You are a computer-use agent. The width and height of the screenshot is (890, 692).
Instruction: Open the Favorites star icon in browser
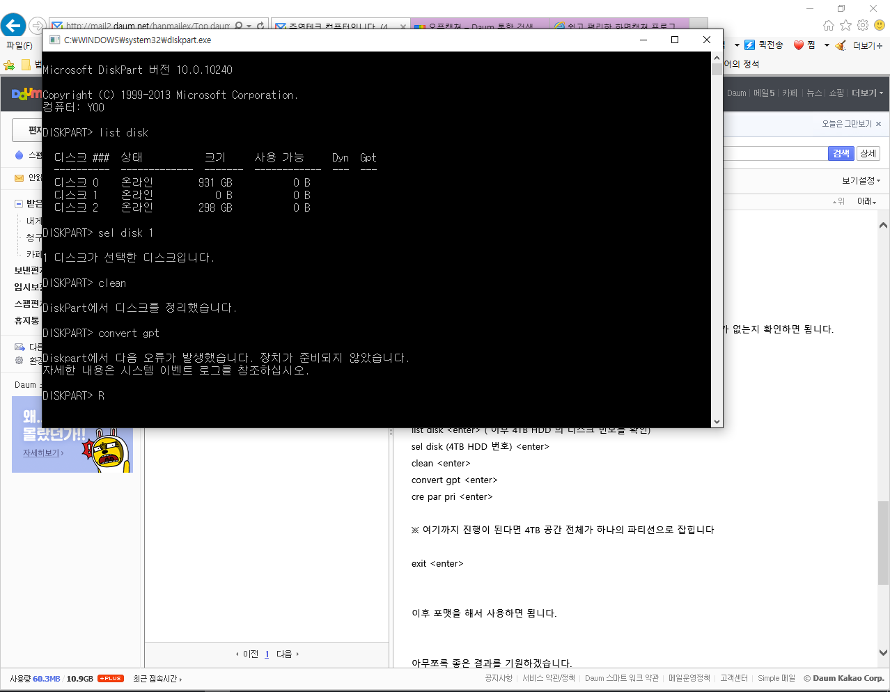coord(845,25)
